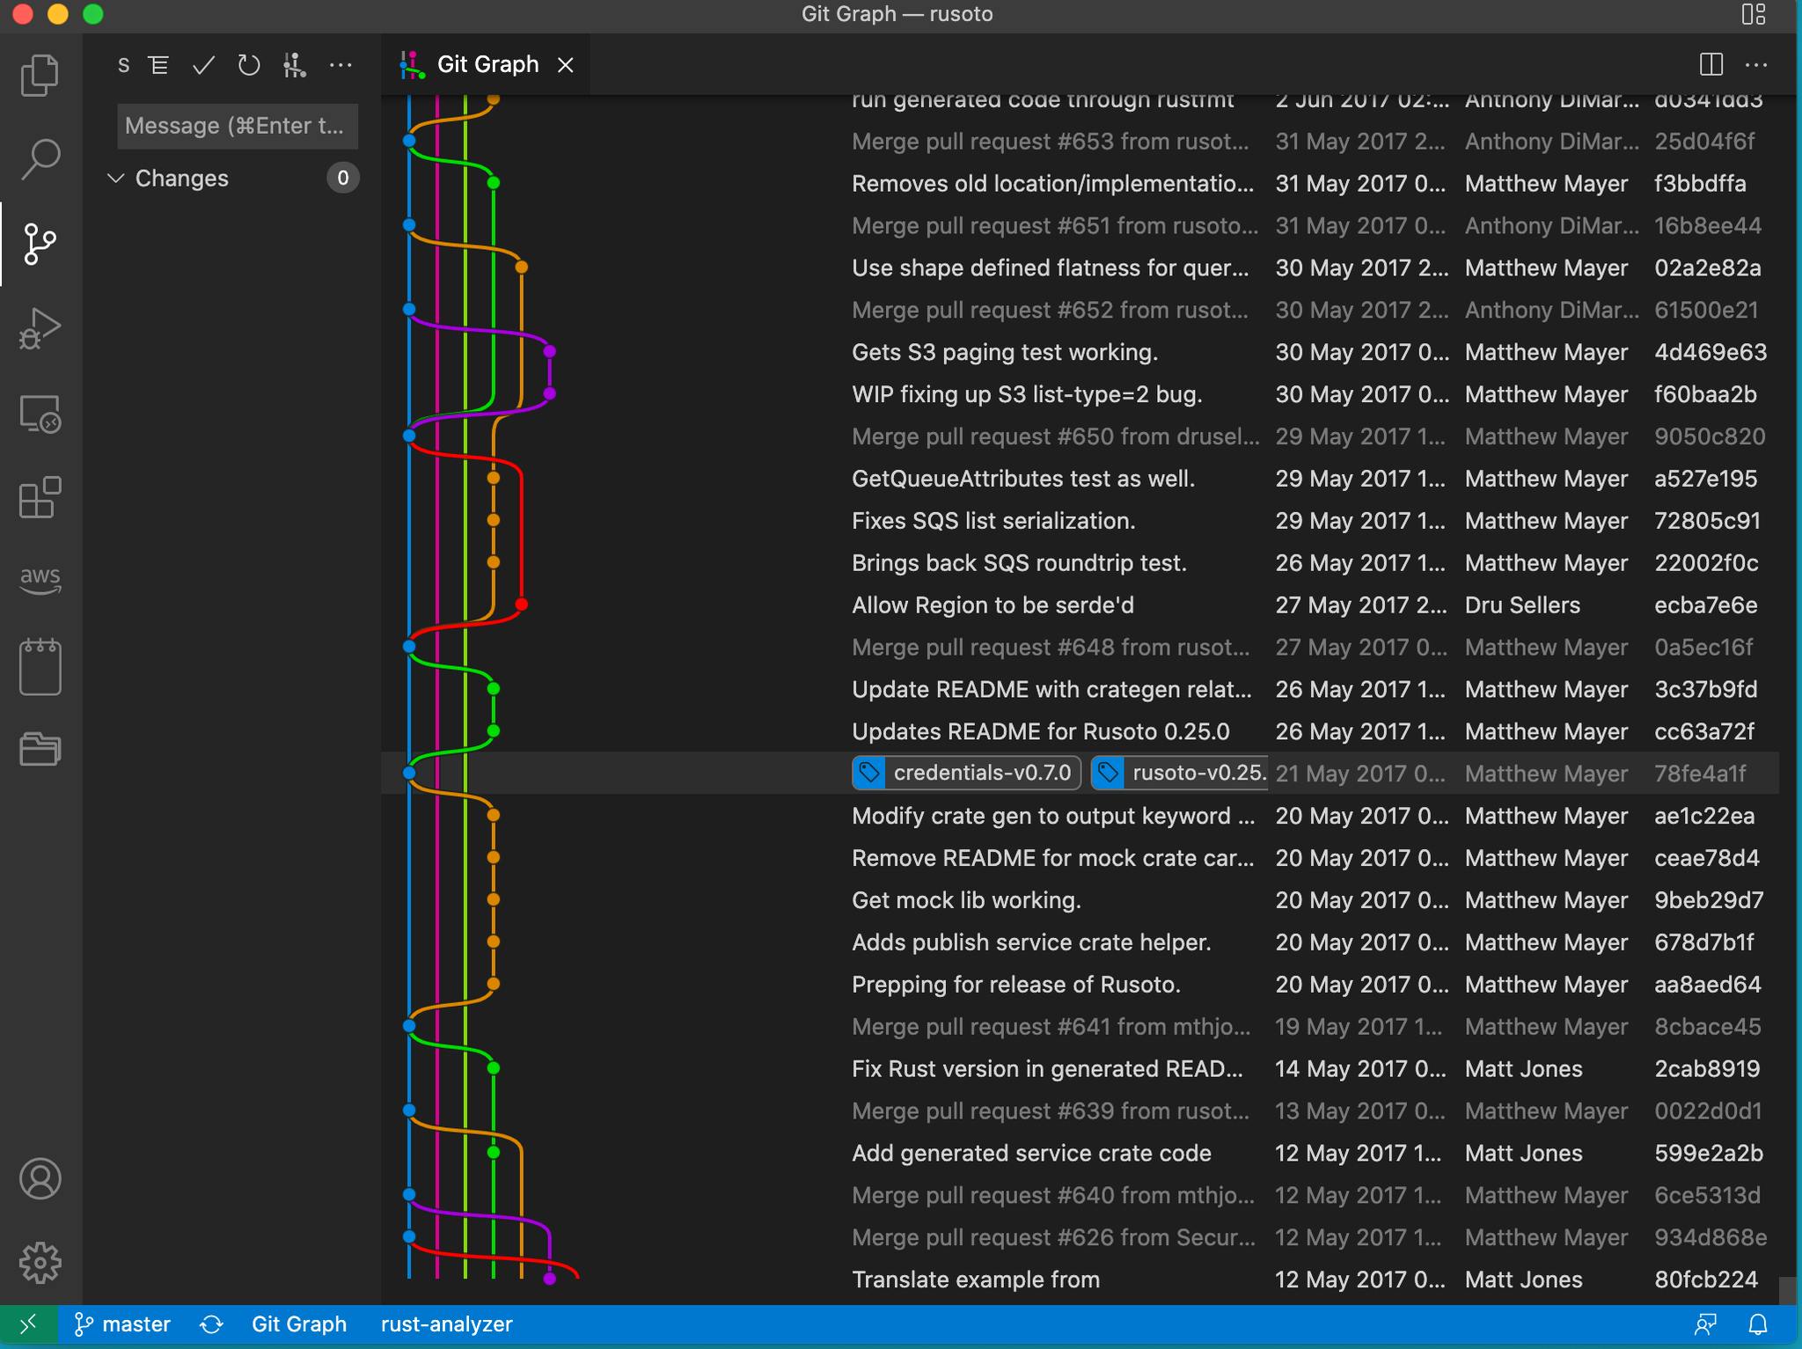Screen dimensions: 1802x1349
Task: Click the Commit checkmark icon
Action: [203, 65]
